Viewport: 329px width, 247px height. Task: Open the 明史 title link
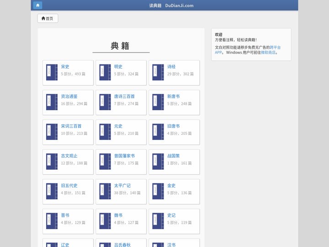118,67
